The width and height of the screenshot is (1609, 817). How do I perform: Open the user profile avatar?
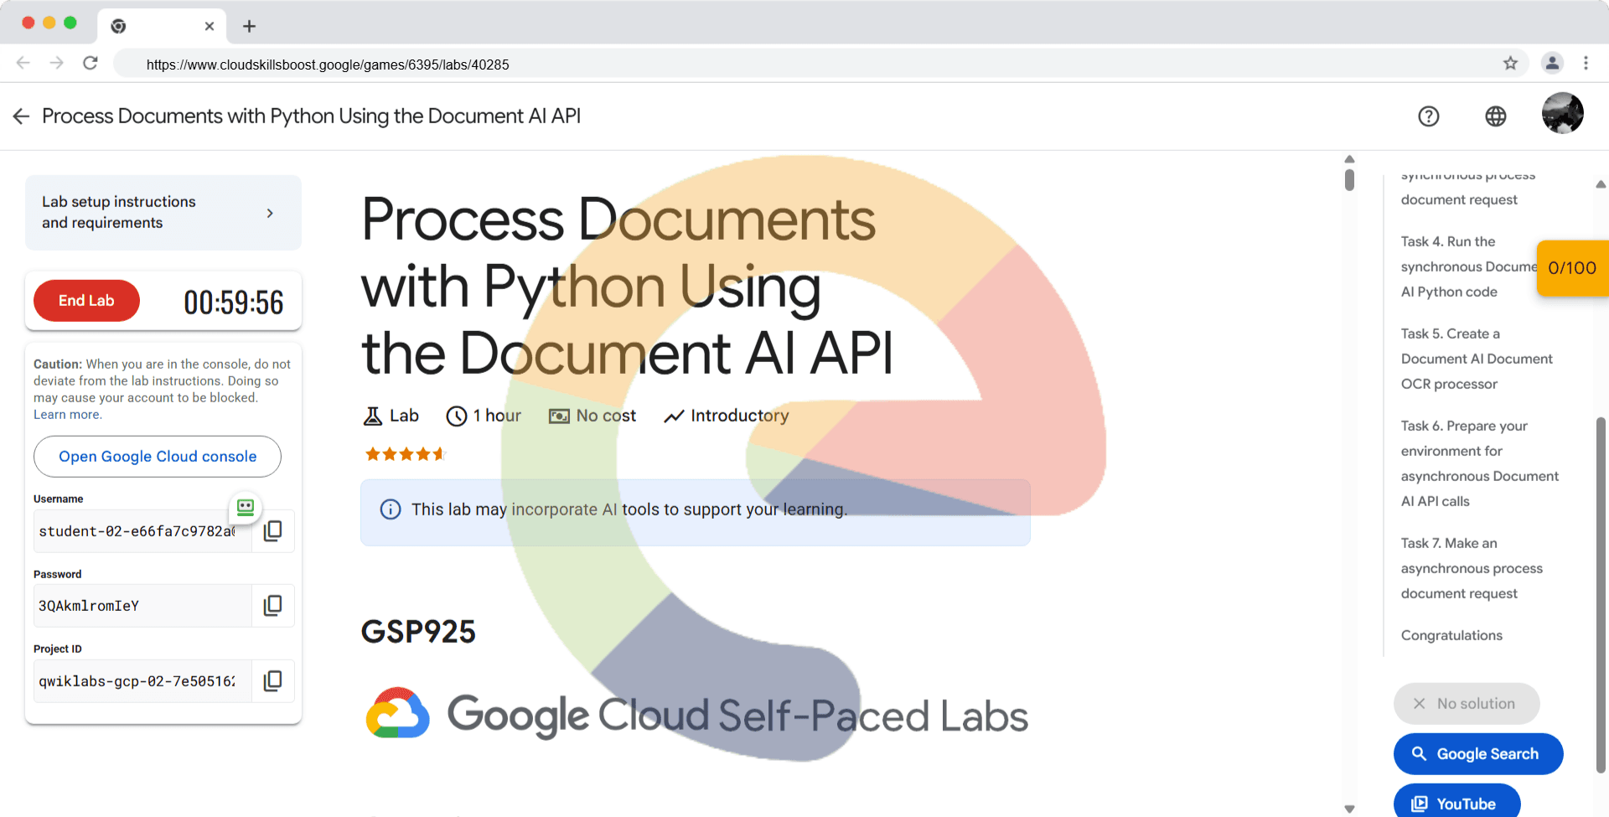click(1562, 114)
